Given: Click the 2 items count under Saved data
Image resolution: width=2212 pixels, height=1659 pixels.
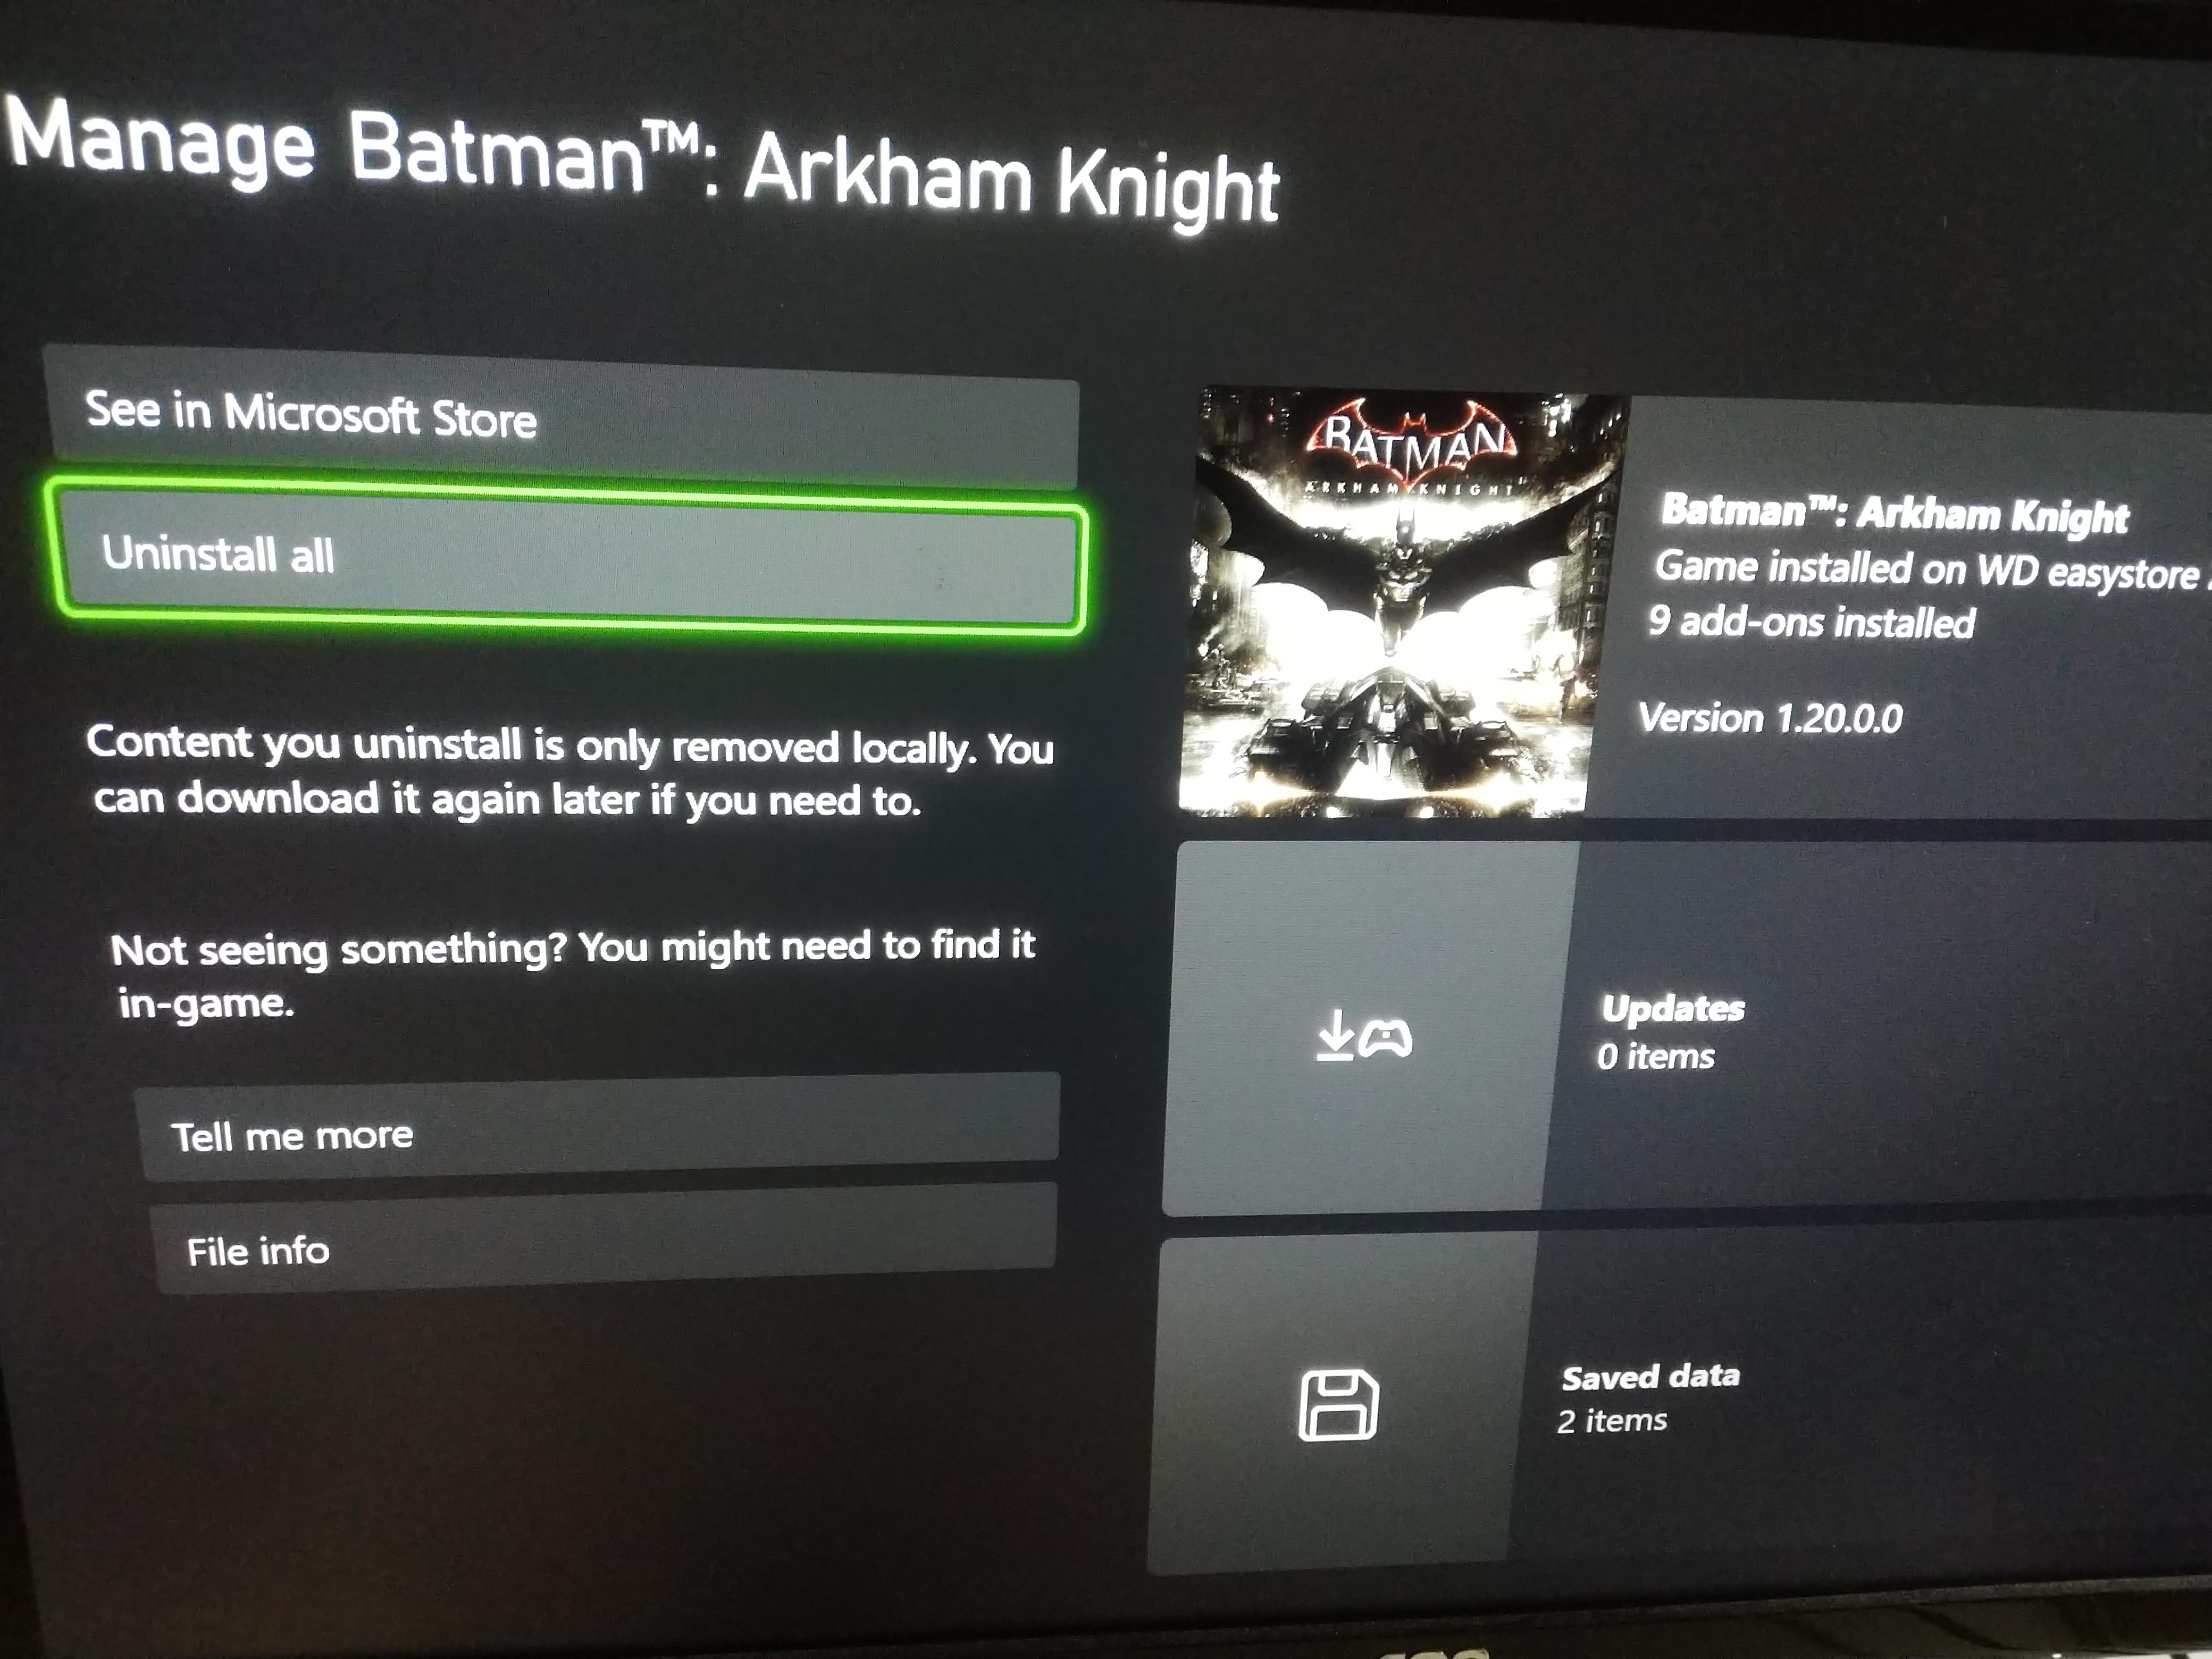Looking at the screenshot, I should coord(1612,1420).
